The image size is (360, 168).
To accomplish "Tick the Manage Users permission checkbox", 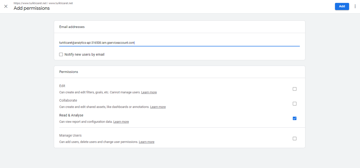I will coord(294,139).
